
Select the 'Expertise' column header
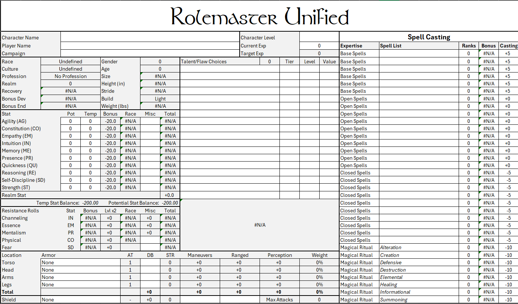[x=351, y=46]
